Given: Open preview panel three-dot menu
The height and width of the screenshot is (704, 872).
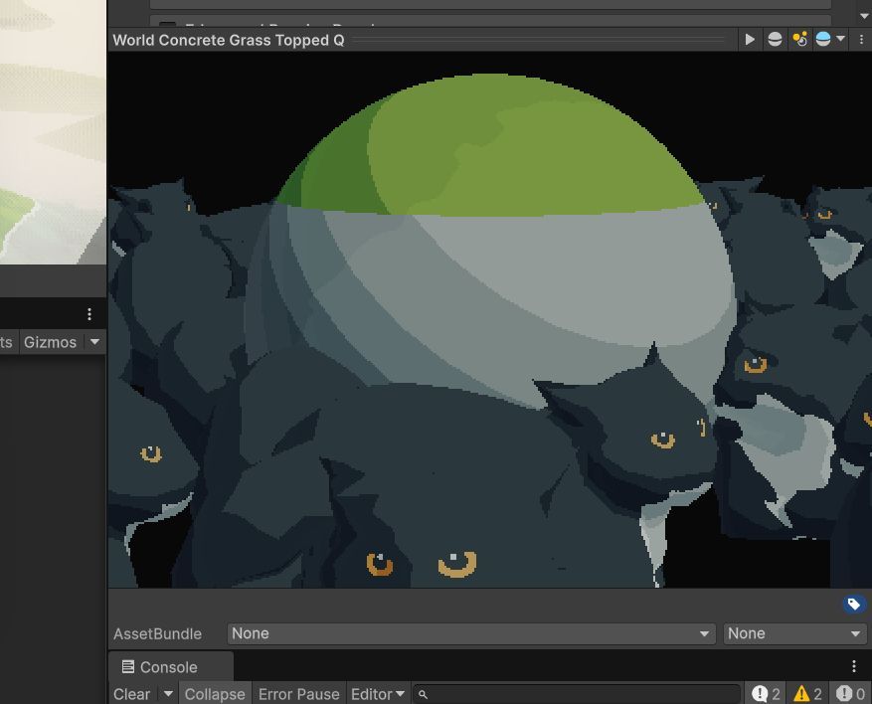Looking at the screenshot, I should coord(861,40).
